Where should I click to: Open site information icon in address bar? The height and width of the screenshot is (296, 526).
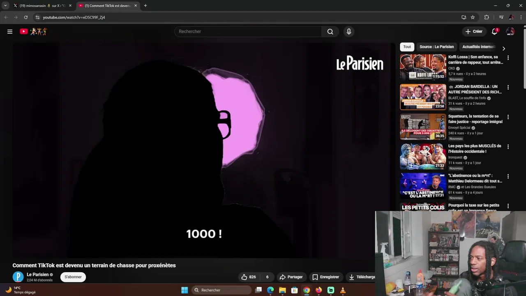(37, 17)
